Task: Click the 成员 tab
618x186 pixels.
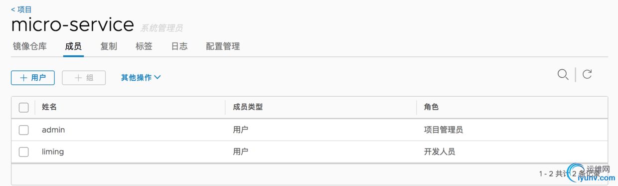Action: tap(73, 46)
